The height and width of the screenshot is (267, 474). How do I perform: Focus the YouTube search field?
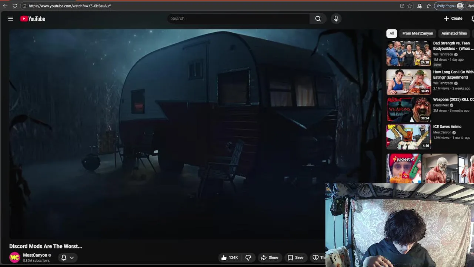[x=238, y=19]
